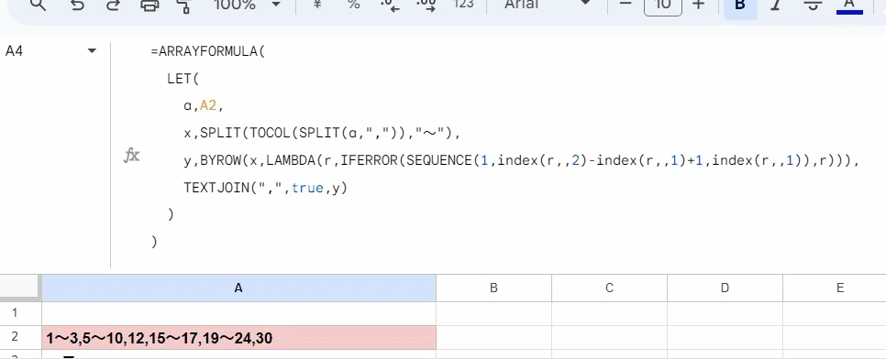Click the fx function icon
The image size is (886, 359).
click(132, 155)
